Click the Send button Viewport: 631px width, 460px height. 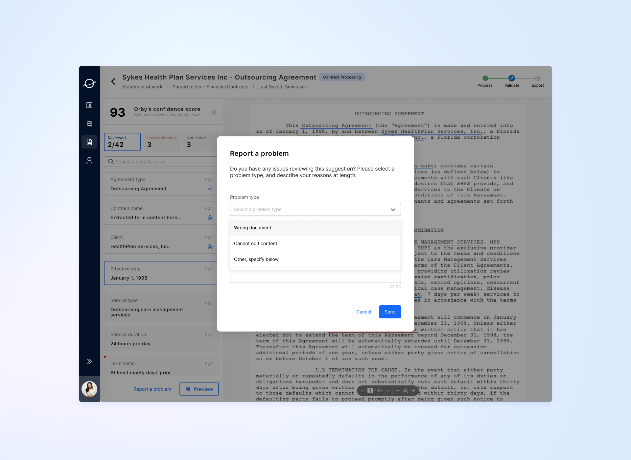click(x=390, y=312)
